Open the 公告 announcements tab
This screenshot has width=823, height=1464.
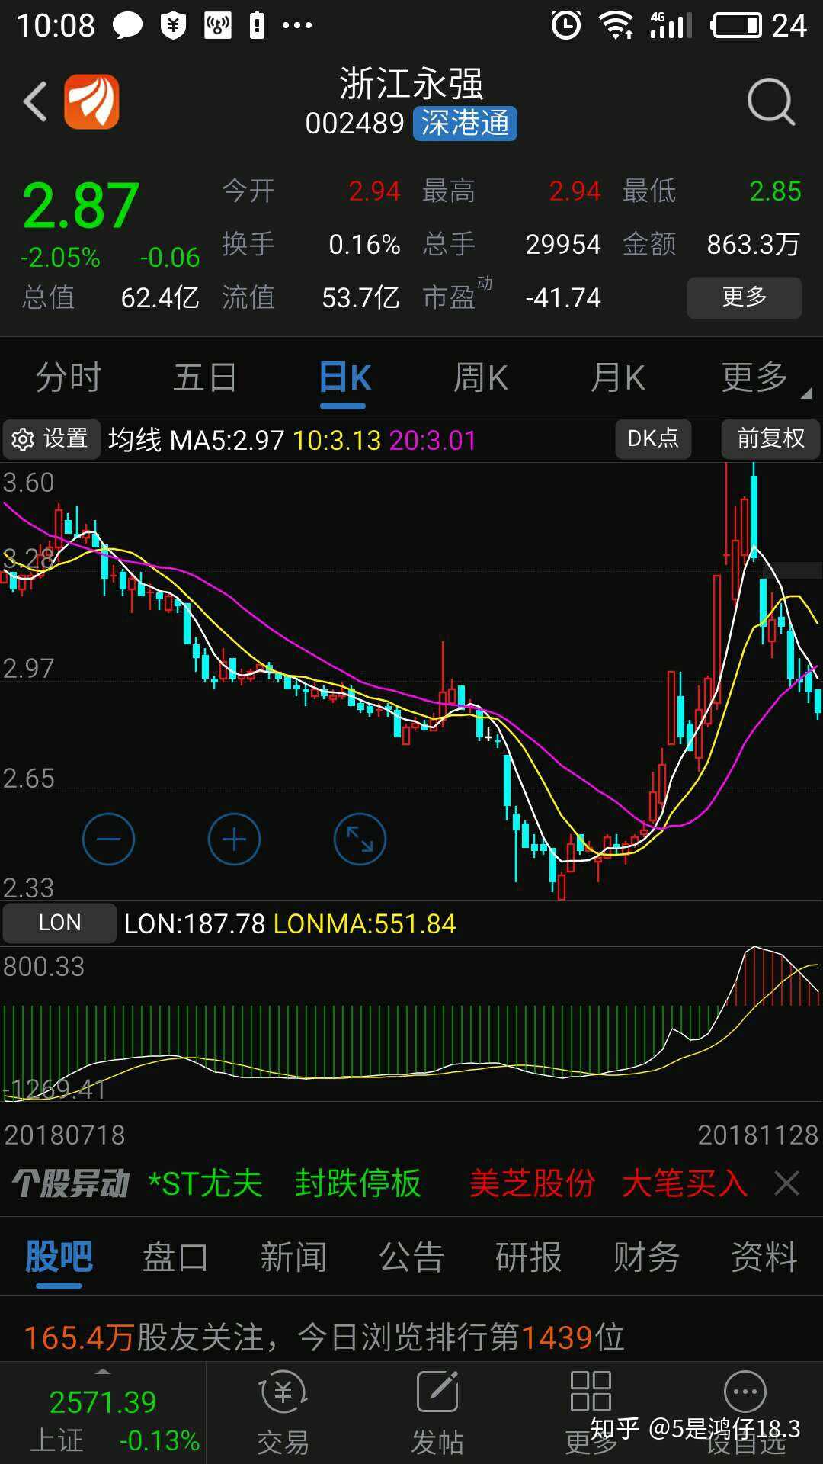point(411,1257)
